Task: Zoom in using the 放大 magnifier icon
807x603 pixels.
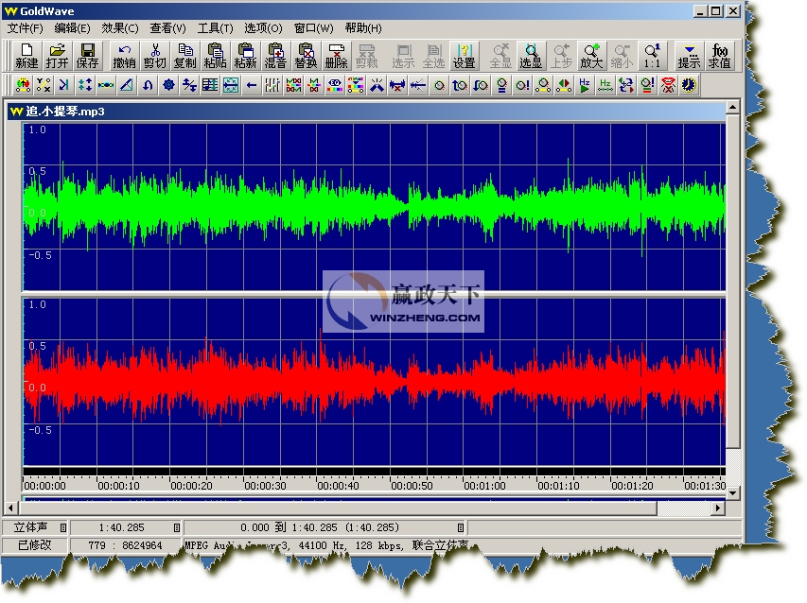Action: click(591, 56)
